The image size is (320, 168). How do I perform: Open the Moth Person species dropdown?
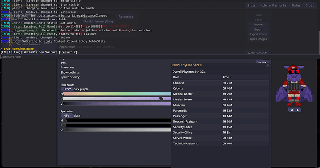pos(257,53)
